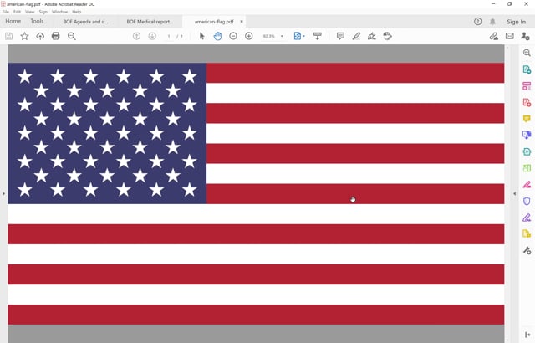Click the page number field

coord(169,36)
